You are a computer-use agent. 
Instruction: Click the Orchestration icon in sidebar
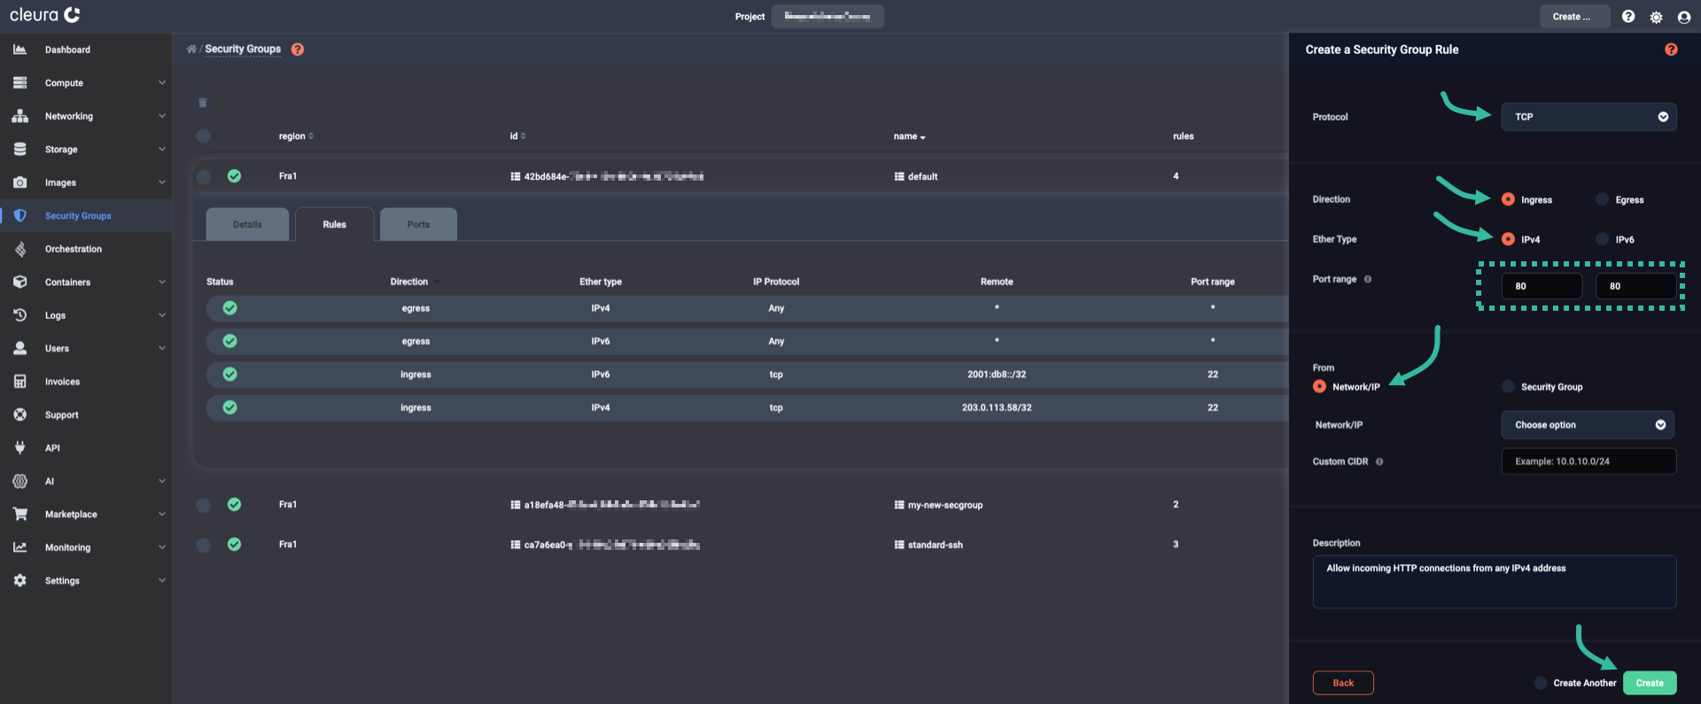tap(19, 249)
